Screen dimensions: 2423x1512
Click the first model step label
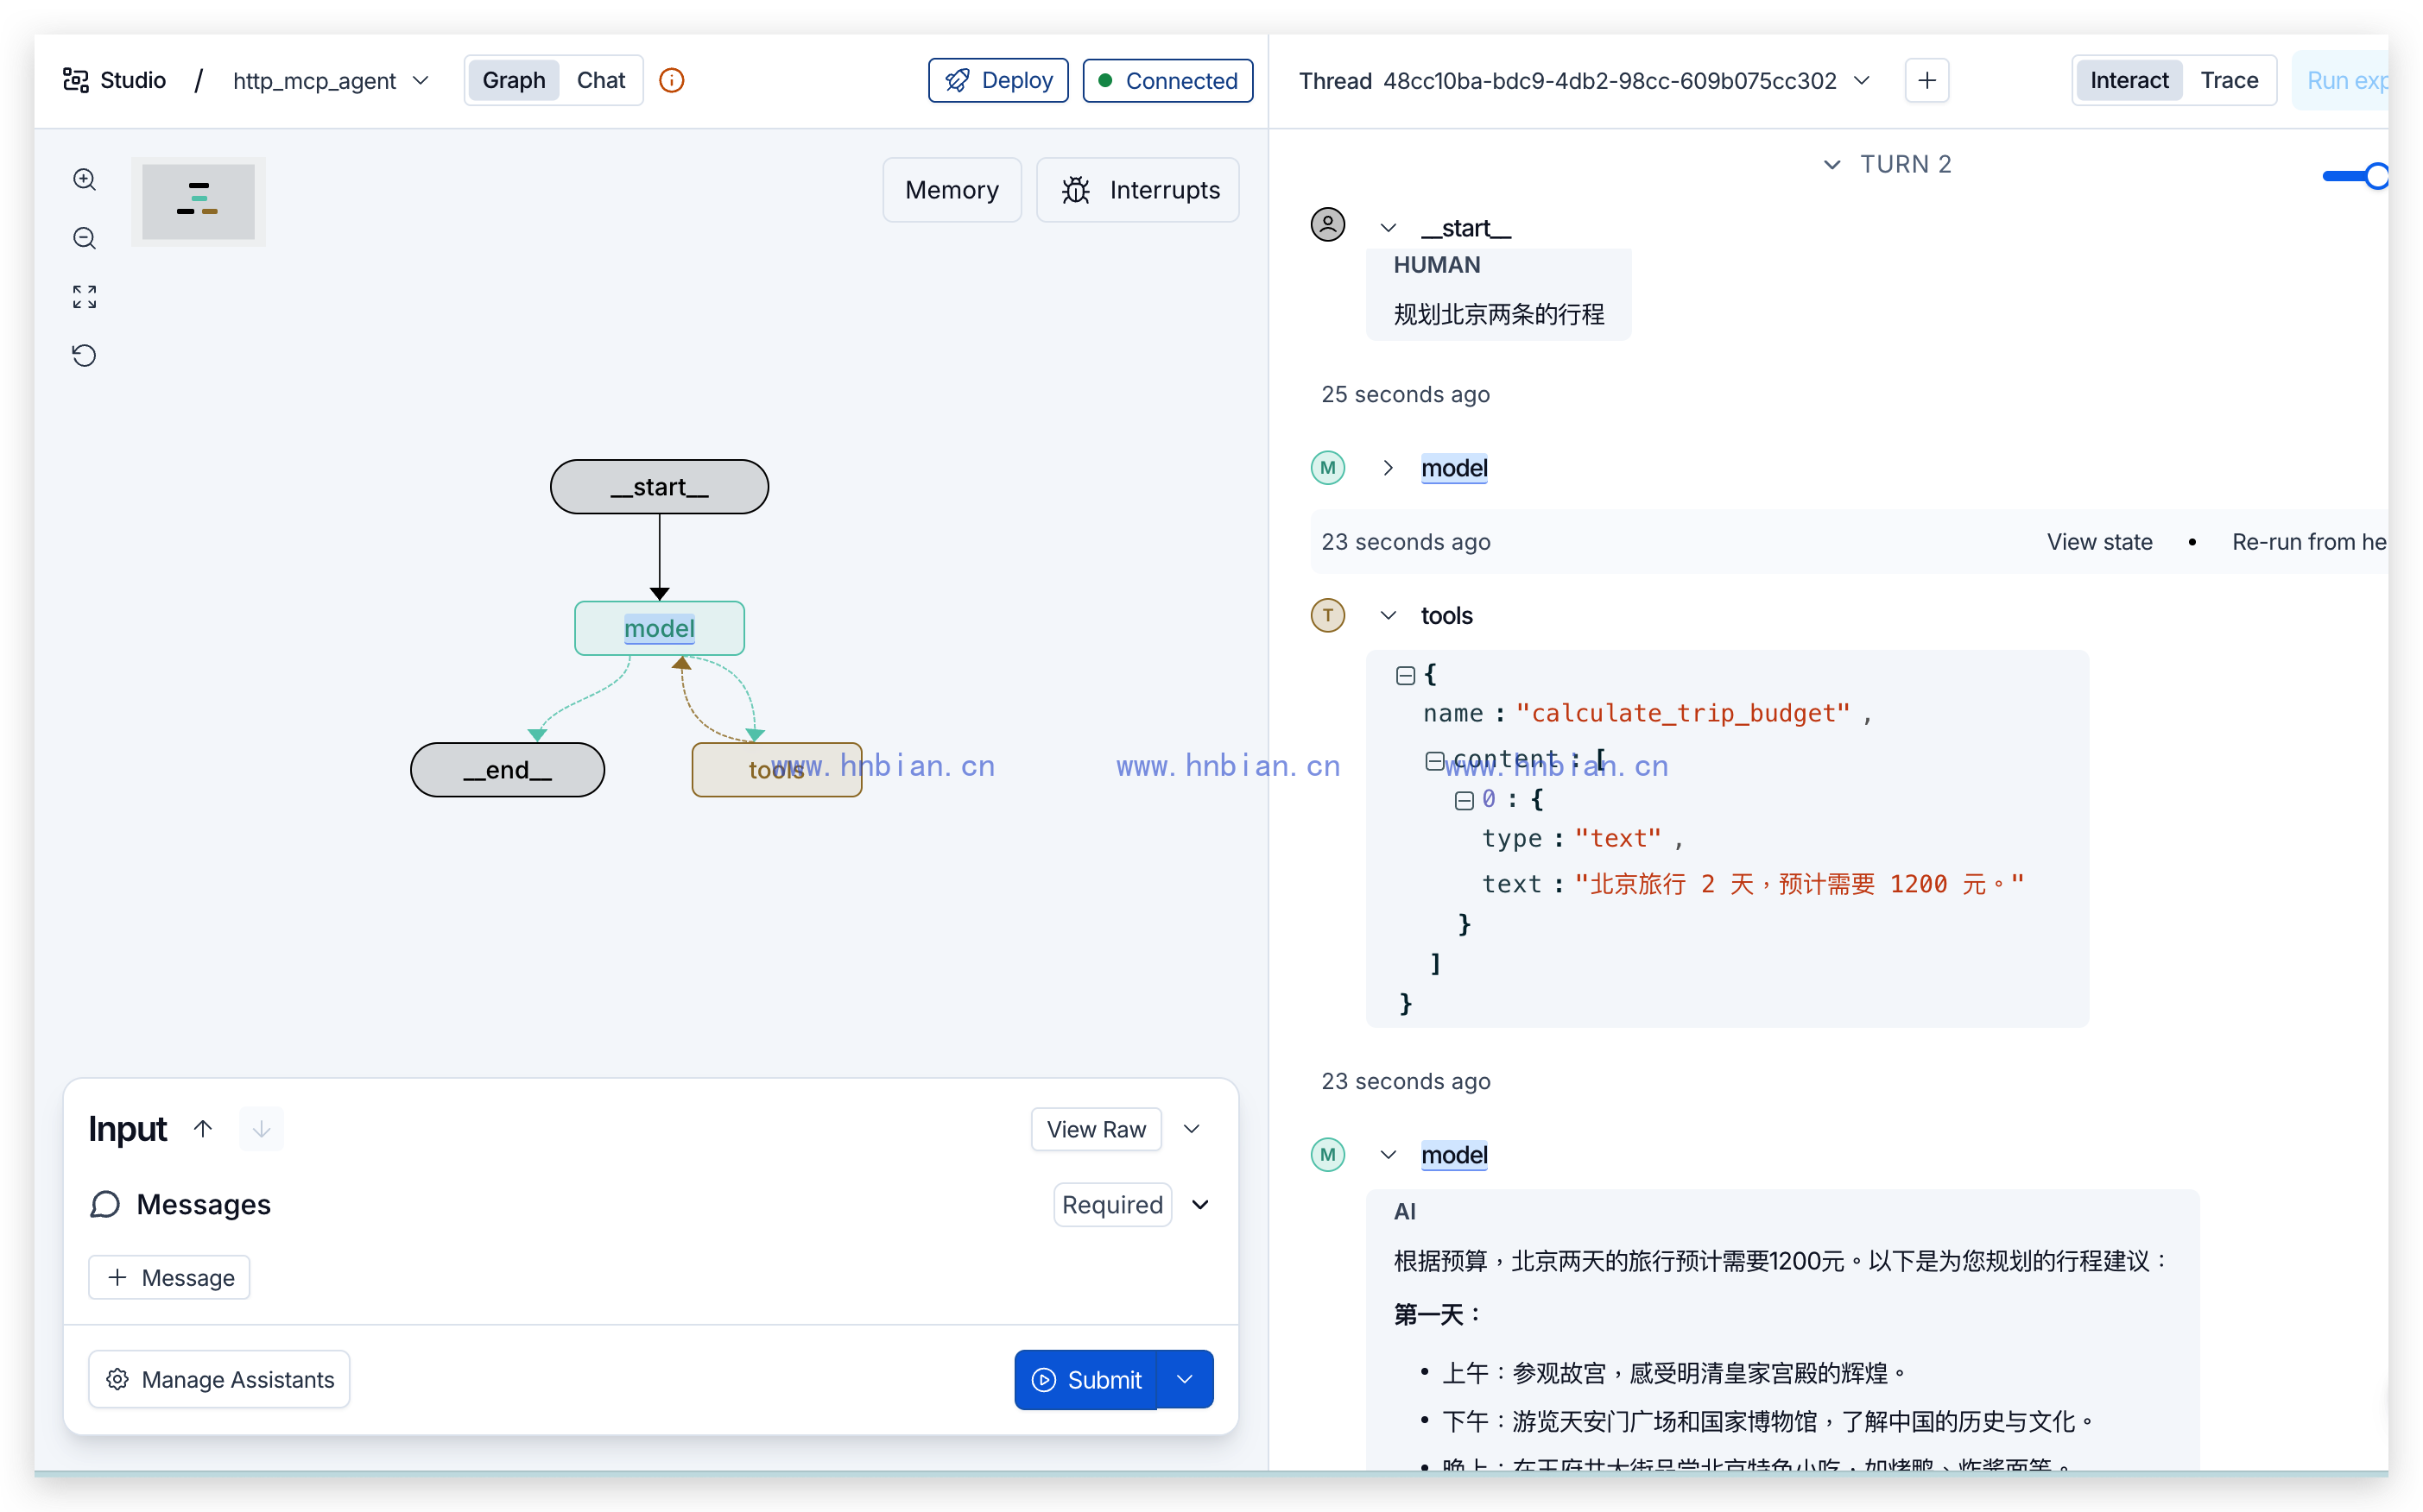point(1455,468)
